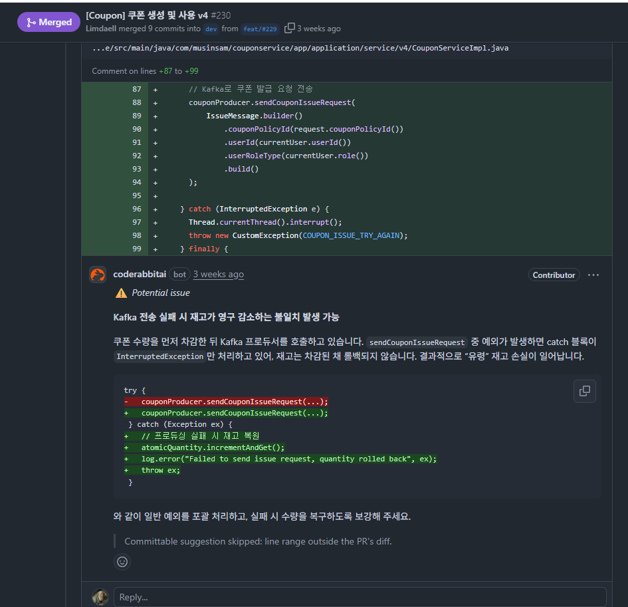Viewport: 628px width, 607px height.
Task: Click the copy icon on the code suggestion block
Action: coord(585,391)
